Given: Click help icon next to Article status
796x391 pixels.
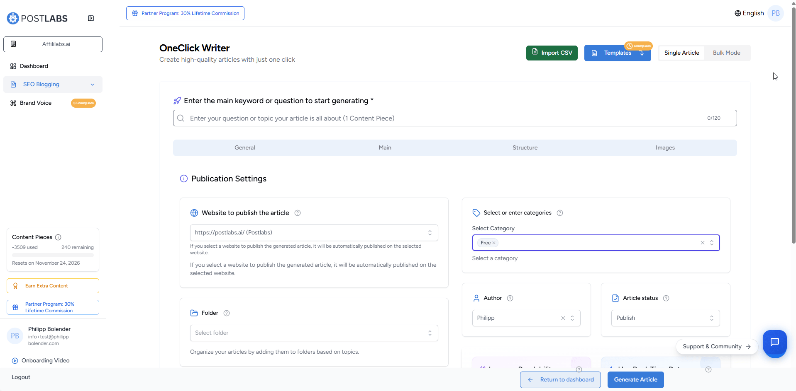Looking at the screenshot, I should click(666, 298).
